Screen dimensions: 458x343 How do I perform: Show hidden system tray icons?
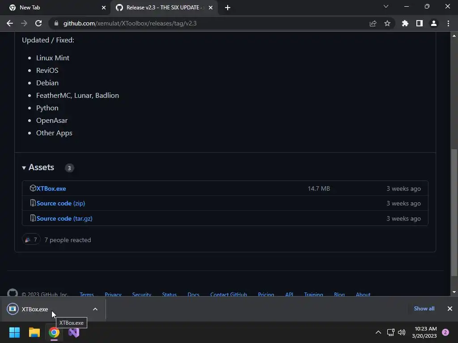tap(378, 332)
